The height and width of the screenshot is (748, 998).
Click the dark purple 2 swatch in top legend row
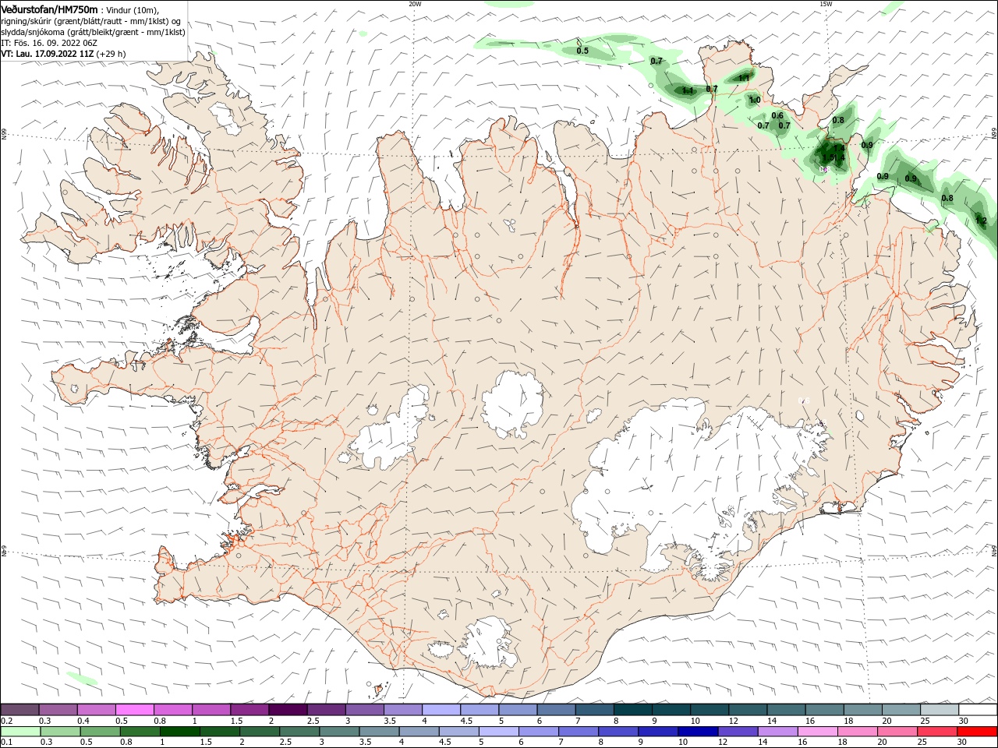pyautogui.click(x=288, y=710)
